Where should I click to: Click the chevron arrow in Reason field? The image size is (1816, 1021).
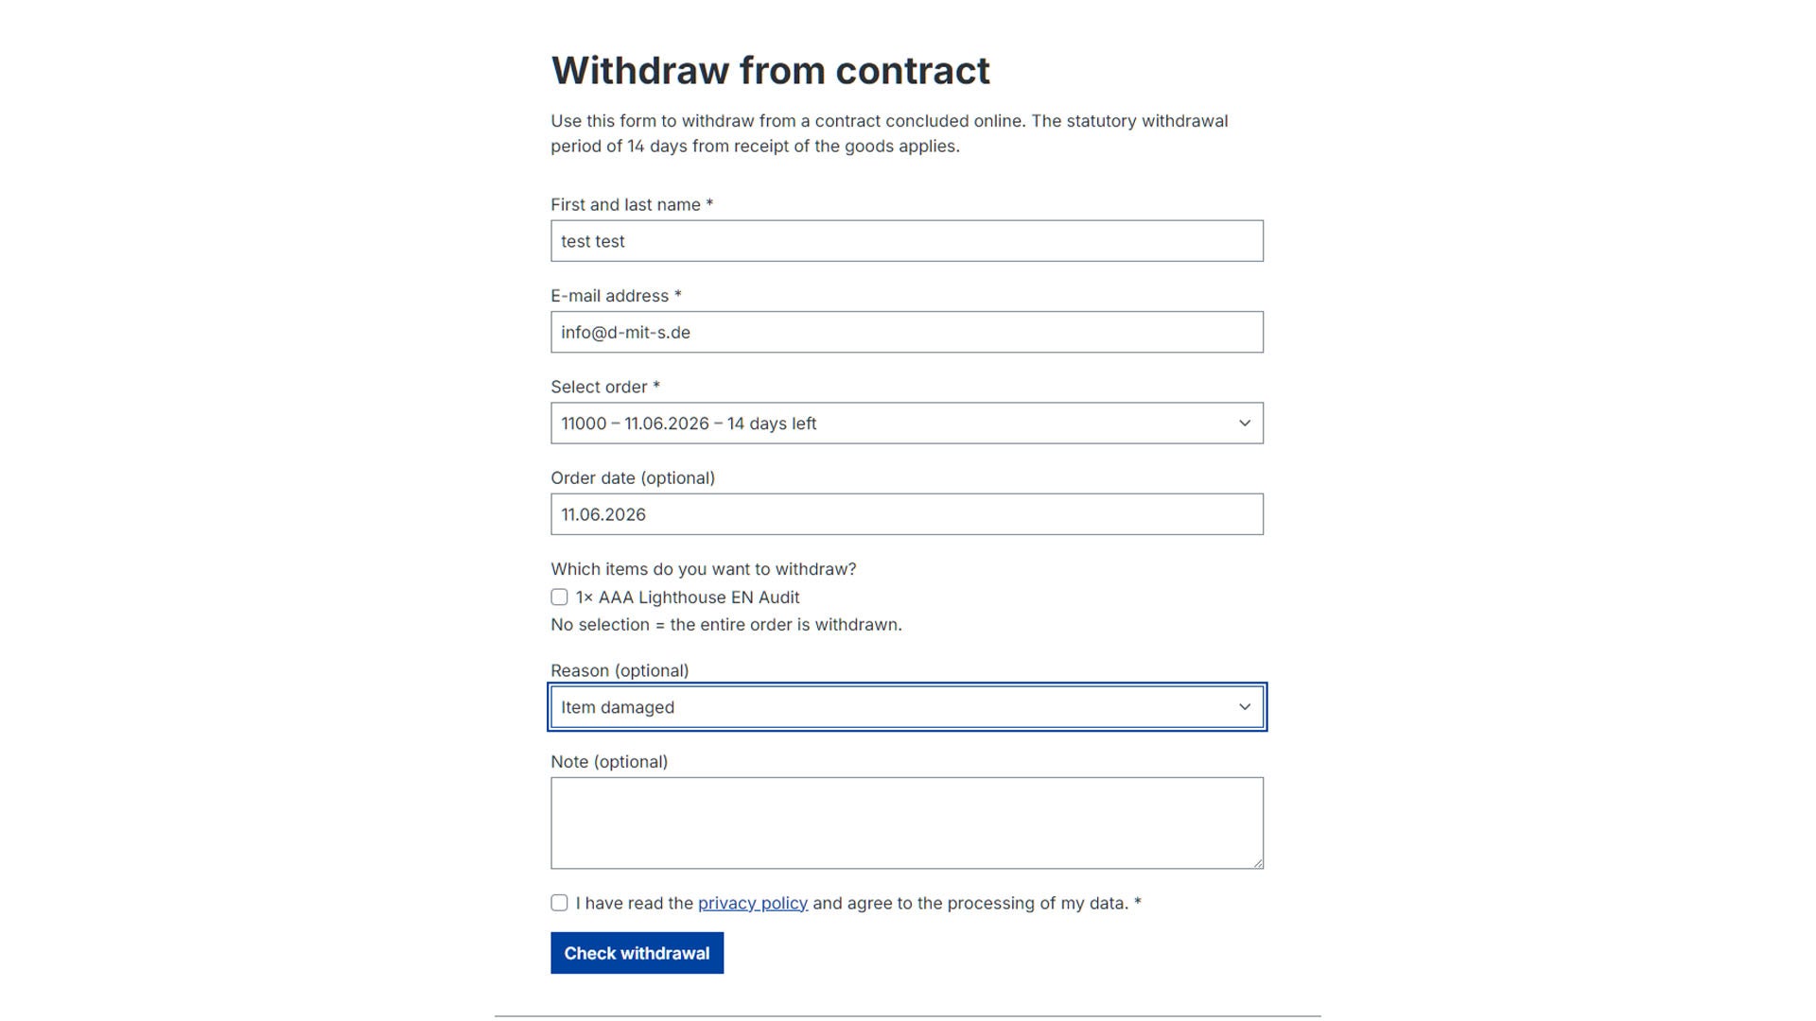click(1245, 707)
